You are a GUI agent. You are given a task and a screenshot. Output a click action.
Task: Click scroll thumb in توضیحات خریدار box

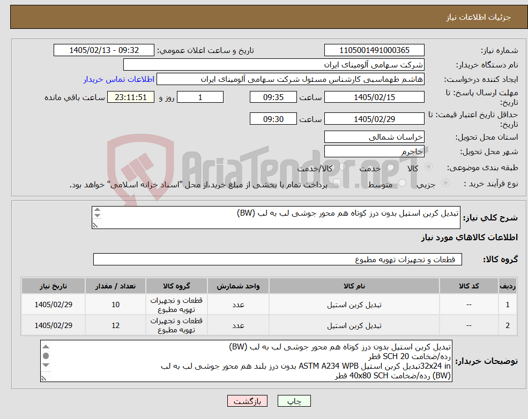coord(46,356)
